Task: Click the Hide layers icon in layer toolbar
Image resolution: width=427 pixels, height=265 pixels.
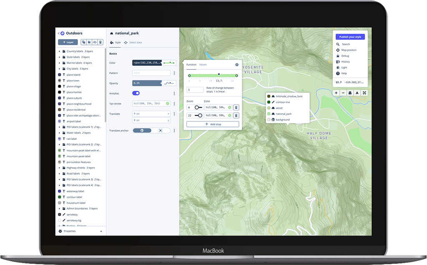Action: pyautogui.click(x=95, y=42)
